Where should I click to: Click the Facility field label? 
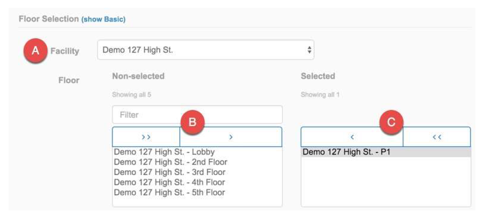[65, 51]
